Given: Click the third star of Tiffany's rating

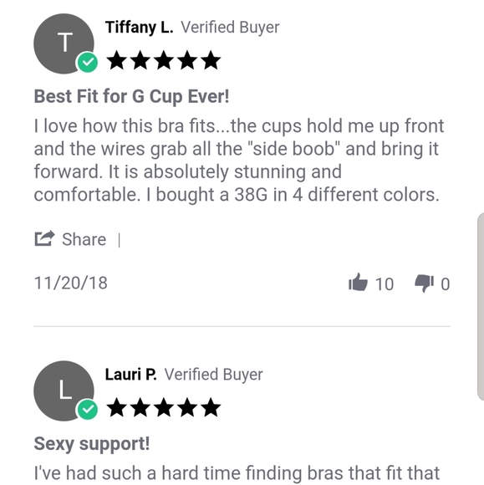Looking at the screenshot, I should point(164,60).
